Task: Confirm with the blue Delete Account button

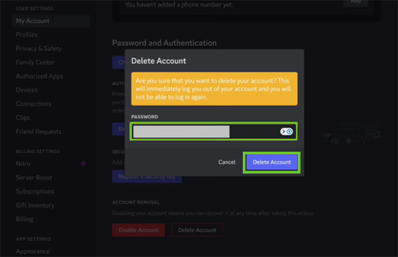Action: click(271, 162)
